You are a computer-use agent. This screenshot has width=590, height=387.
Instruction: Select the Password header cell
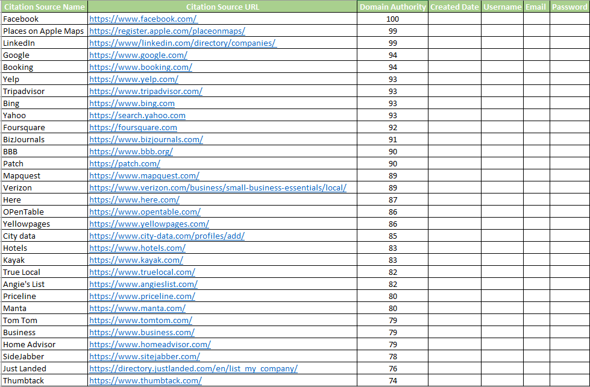570,7
